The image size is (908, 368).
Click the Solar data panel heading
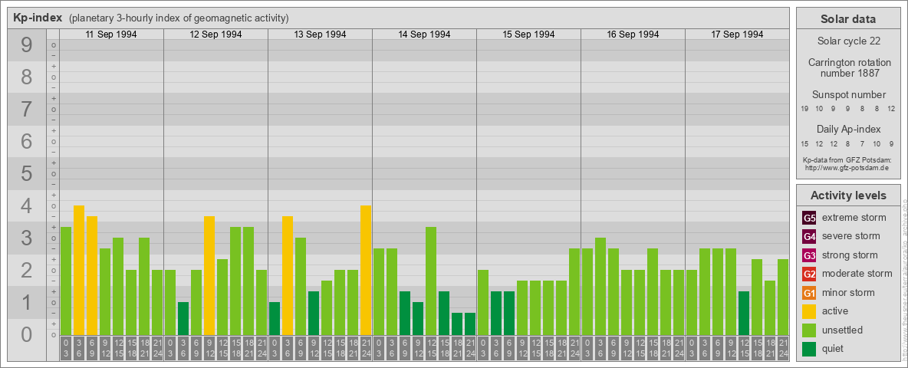tap(848, 19)
